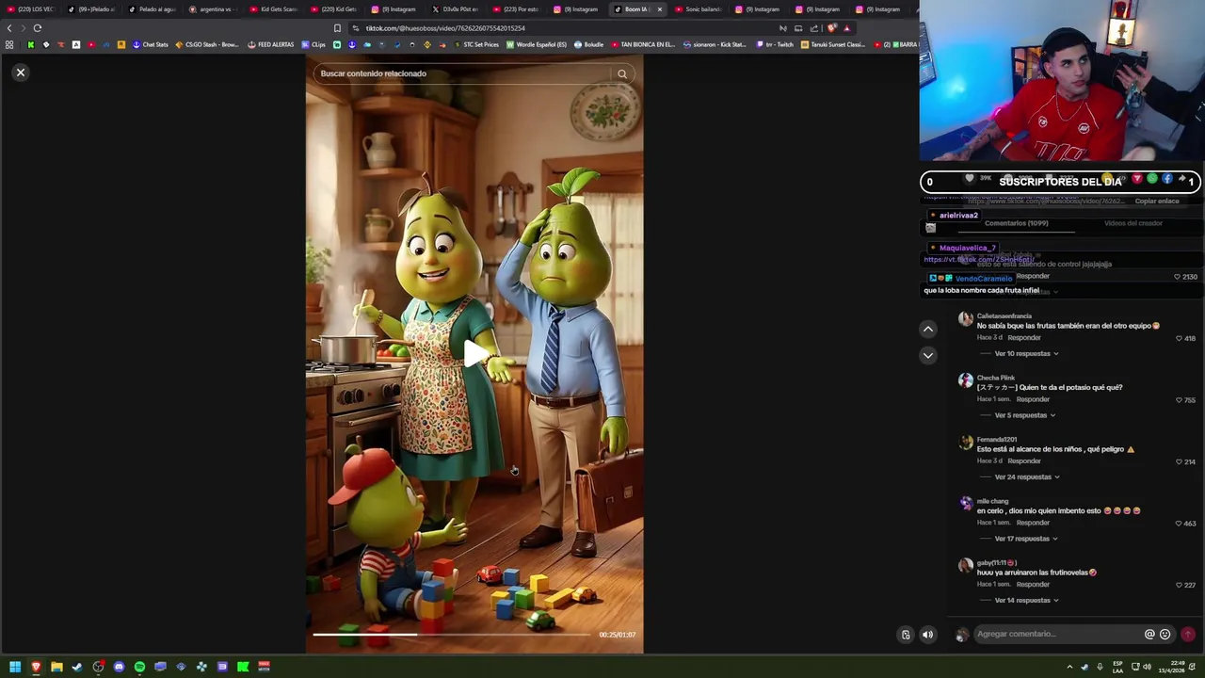The width and height of the screenshot is (1205, 678).
Task: Go to previous video with the up arrow
Action: click(928, 329)
